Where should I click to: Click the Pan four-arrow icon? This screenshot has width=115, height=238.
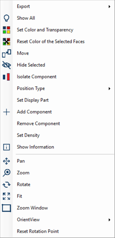7,161
